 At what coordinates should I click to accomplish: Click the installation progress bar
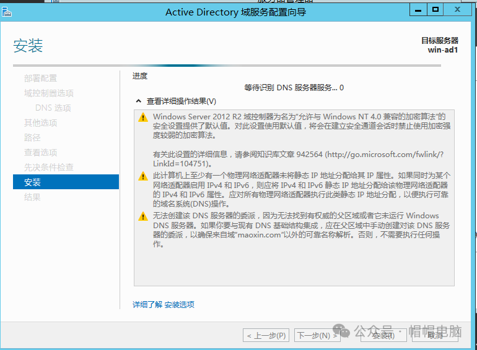point(227,66)
